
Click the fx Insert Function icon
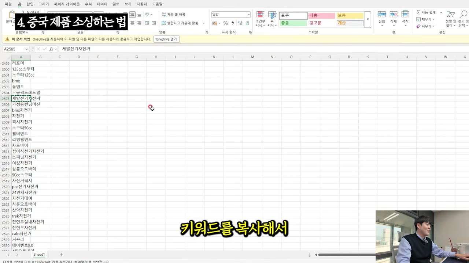51,49
